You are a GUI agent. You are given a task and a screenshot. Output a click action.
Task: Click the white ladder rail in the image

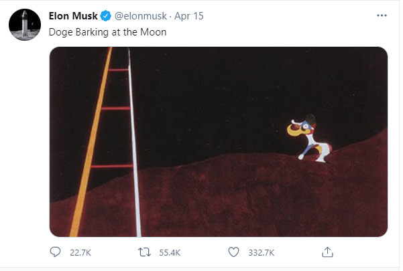pyautogui.click(x=134, y=142)
